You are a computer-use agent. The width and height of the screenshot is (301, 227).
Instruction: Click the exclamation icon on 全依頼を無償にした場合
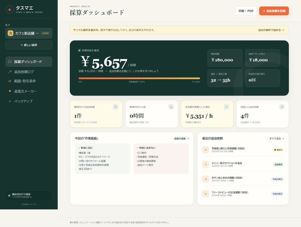point(227,107)
